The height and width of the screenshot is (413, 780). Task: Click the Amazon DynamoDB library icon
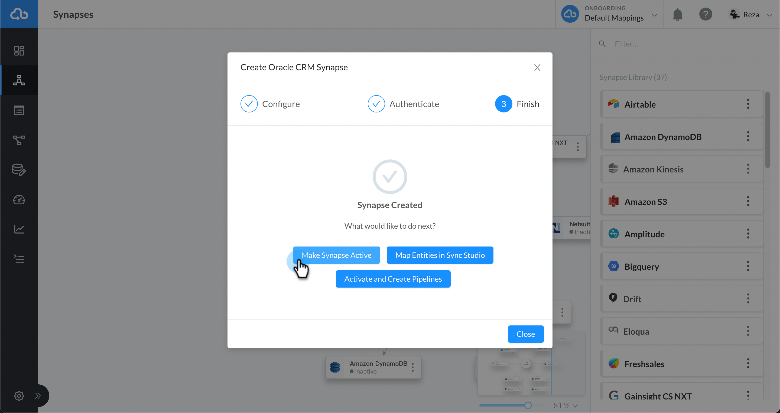615,137
